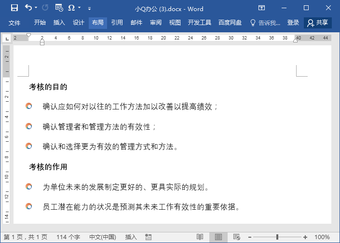
Task: Click the 共享 share button
Action: pos(318,23)
